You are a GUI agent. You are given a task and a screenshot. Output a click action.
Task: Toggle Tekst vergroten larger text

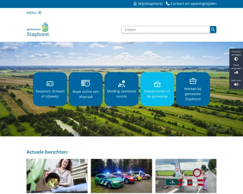click(x=236, y=69)
